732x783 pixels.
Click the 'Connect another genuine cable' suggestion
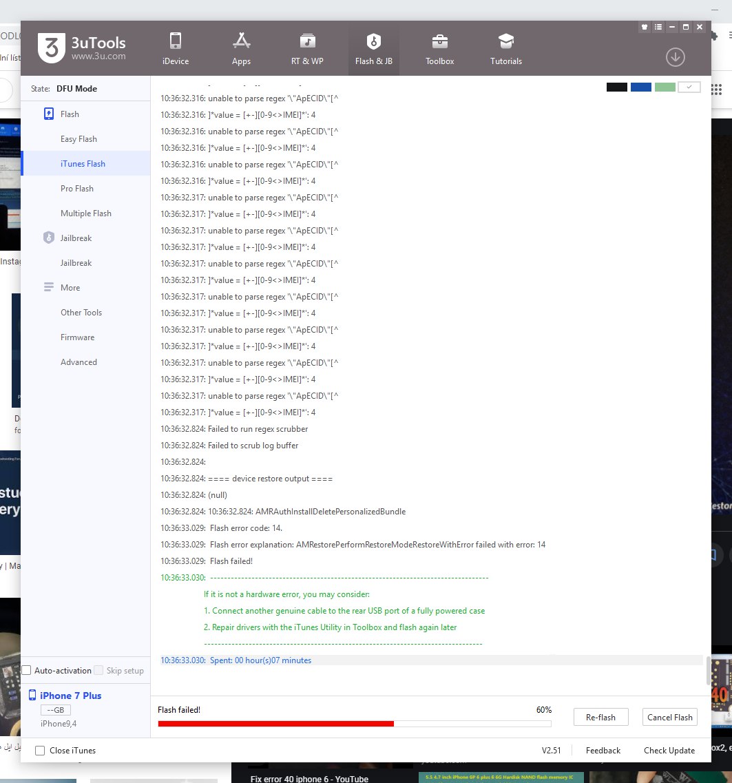(x=344, y=611)
